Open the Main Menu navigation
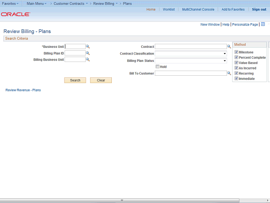The image size is (270, 203). (x=37, y=3)
